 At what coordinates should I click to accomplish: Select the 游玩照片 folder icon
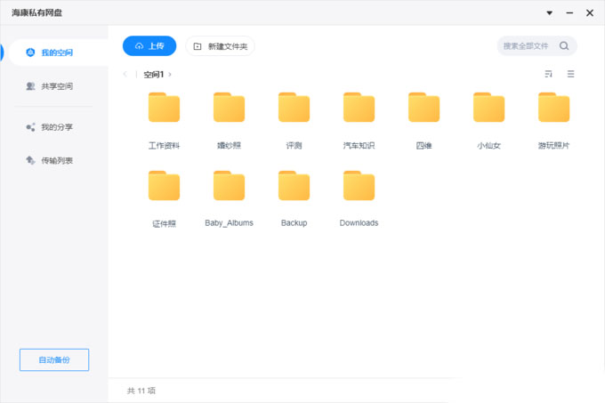[x=553, y=108]
